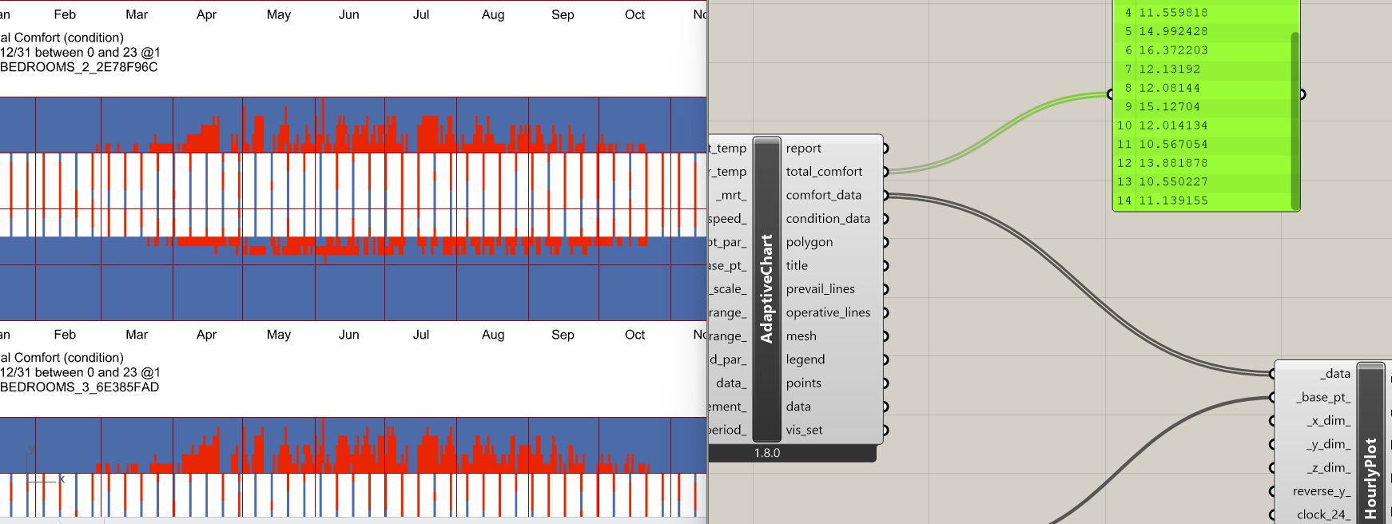Click the green panel's right output grip
This screenshot has width=1392, height=524.
tap(1302, 94)
